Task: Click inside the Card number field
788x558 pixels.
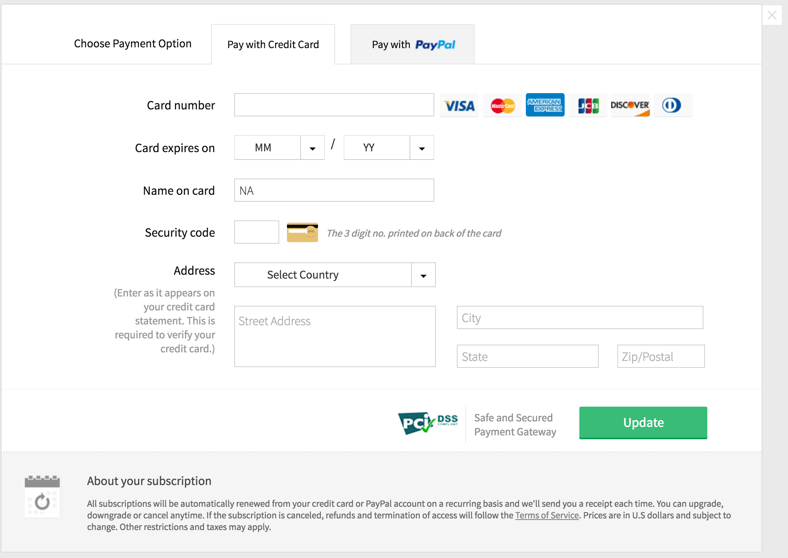Action: [x=334, y=105]
